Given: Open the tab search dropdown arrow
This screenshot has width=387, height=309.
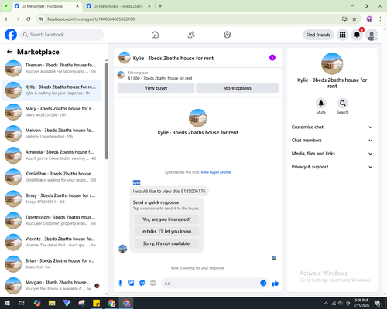Looking at the screenshot, I should (6, 6).
